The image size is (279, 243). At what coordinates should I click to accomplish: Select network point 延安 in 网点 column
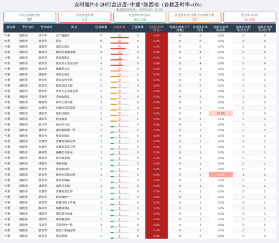[59, 41]
